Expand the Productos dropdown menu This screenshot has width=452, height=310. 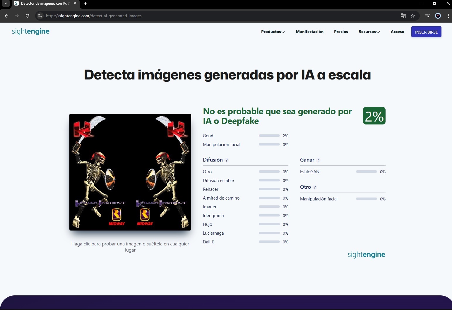[273, 32]
